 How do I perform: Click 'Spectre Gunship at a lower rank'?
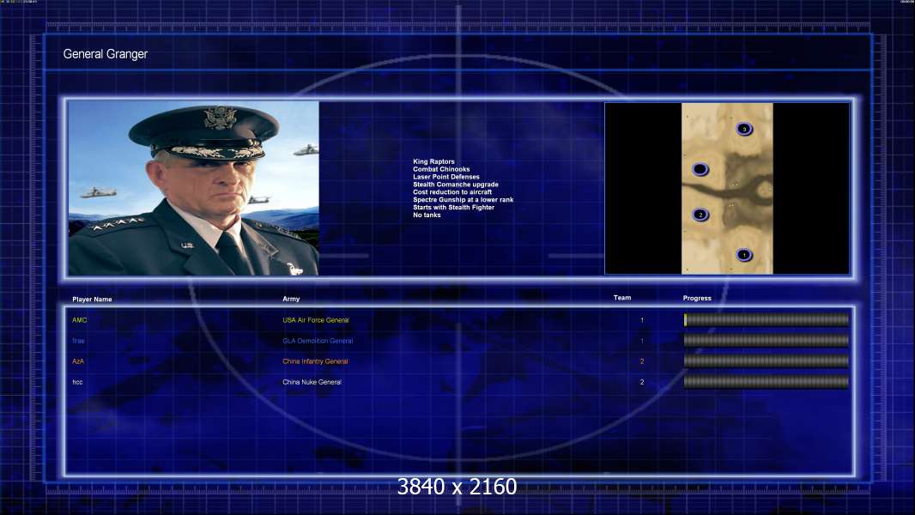coord(464,199)
